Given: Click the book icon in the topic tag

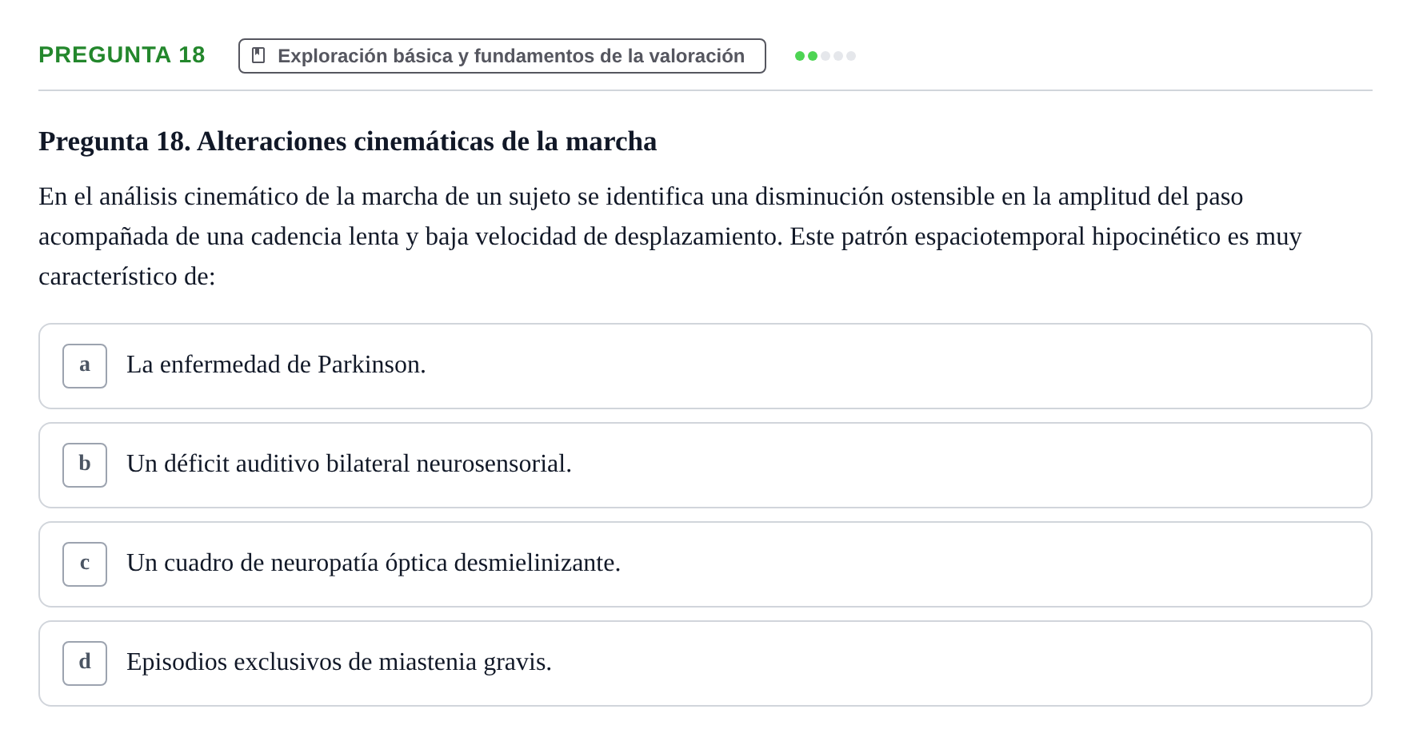Looking at the screenshot, I should (x=258, y=55).
